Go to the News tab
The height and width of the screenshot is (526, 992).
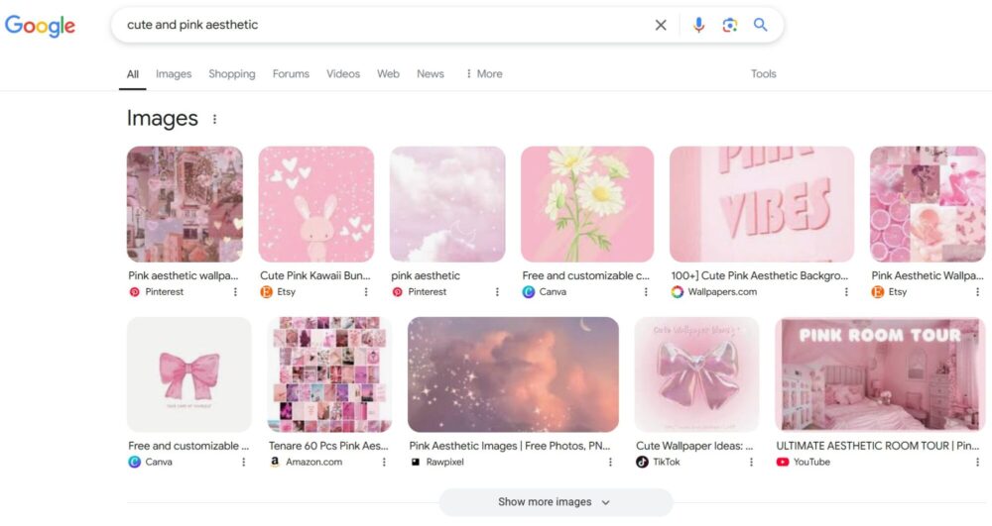click(430, 74)
